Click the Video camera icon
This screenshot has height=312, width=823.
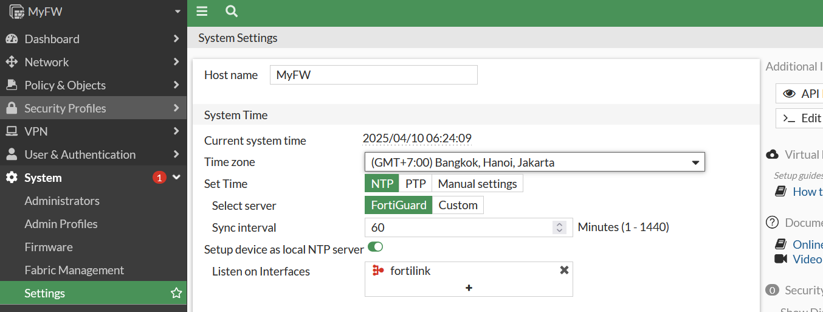pyautogui.click(x=781, y=259)
